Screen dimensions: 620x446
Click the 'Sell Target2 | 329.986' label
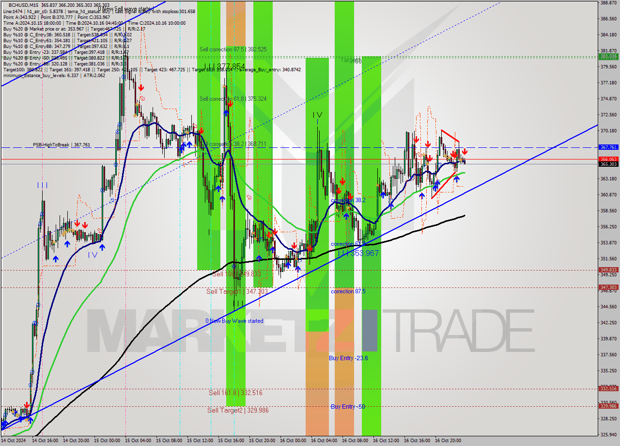[x=238, y=410]
